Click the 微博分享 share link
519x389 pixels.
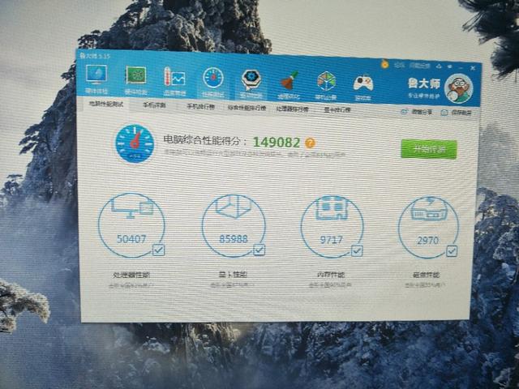tap(417, 112)
